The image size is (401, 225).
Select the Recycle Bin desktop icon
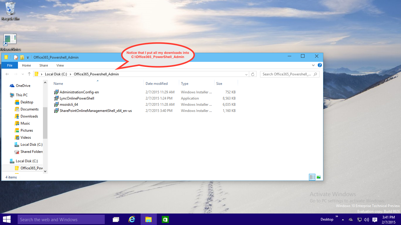click(10, 11)
